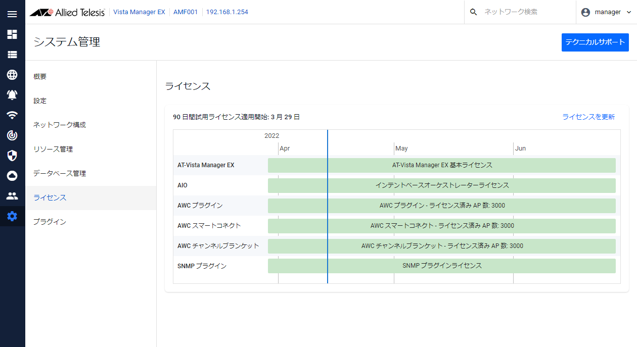Open the Wi-Fi wireless management icon
This screenshot has height=347, width=637.
(x=12, y=115)
